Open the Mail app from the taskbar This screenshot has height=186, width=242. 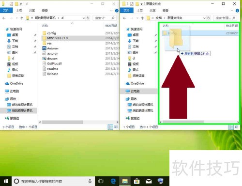pyautogui.click(x=149, y=181)
